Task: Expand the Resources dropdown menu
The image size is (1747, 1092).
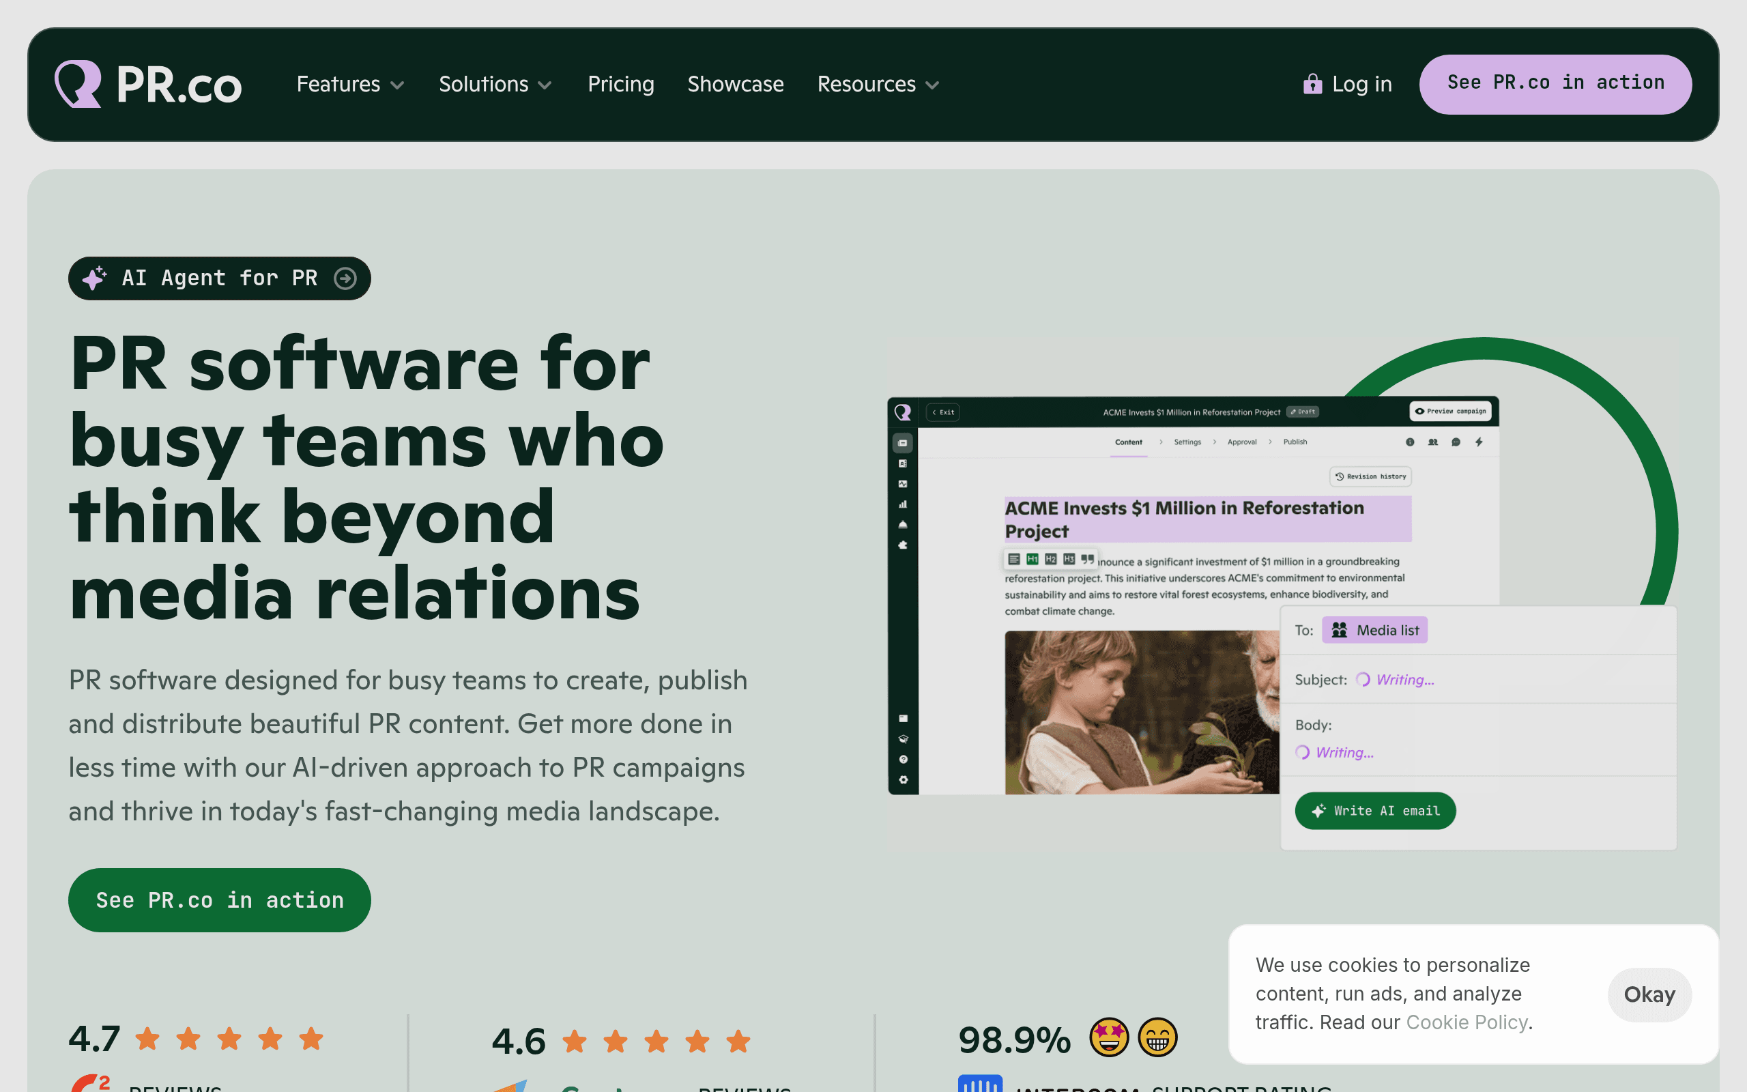Action: pos(878,85)
